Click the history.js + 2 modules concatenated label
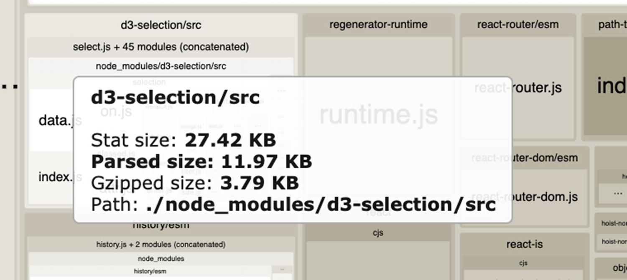This screenshot has height=280, width=627. click(x=161, y=245)
